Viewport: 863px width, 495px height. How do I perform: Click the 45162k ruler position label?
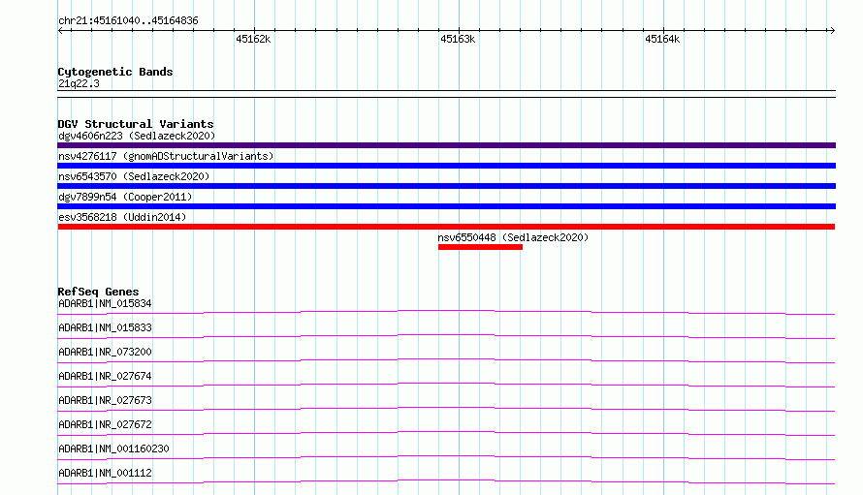pos(253,39)
